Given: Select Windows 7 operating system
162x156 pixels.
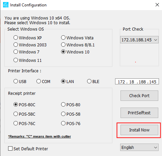Looking at the screenshot, I should click(x=26, y=52).
